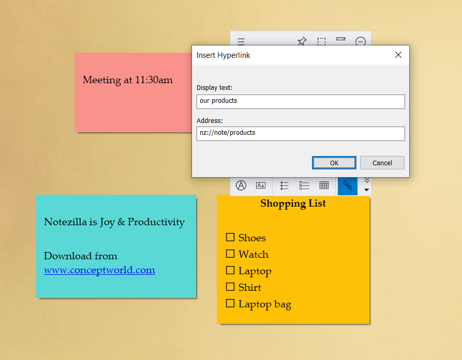Open the font color tool (circled A icon)

point(241,185)
